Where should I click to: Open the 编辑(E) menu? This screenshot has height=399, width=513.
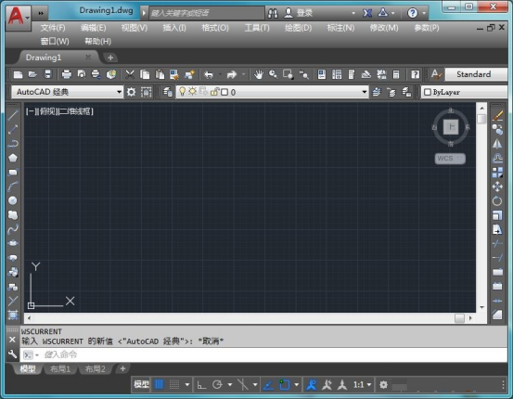94,28
